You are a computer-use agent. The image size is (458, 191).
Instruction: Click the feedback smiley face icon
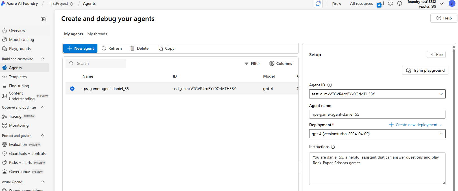click(x=400, y=4)
